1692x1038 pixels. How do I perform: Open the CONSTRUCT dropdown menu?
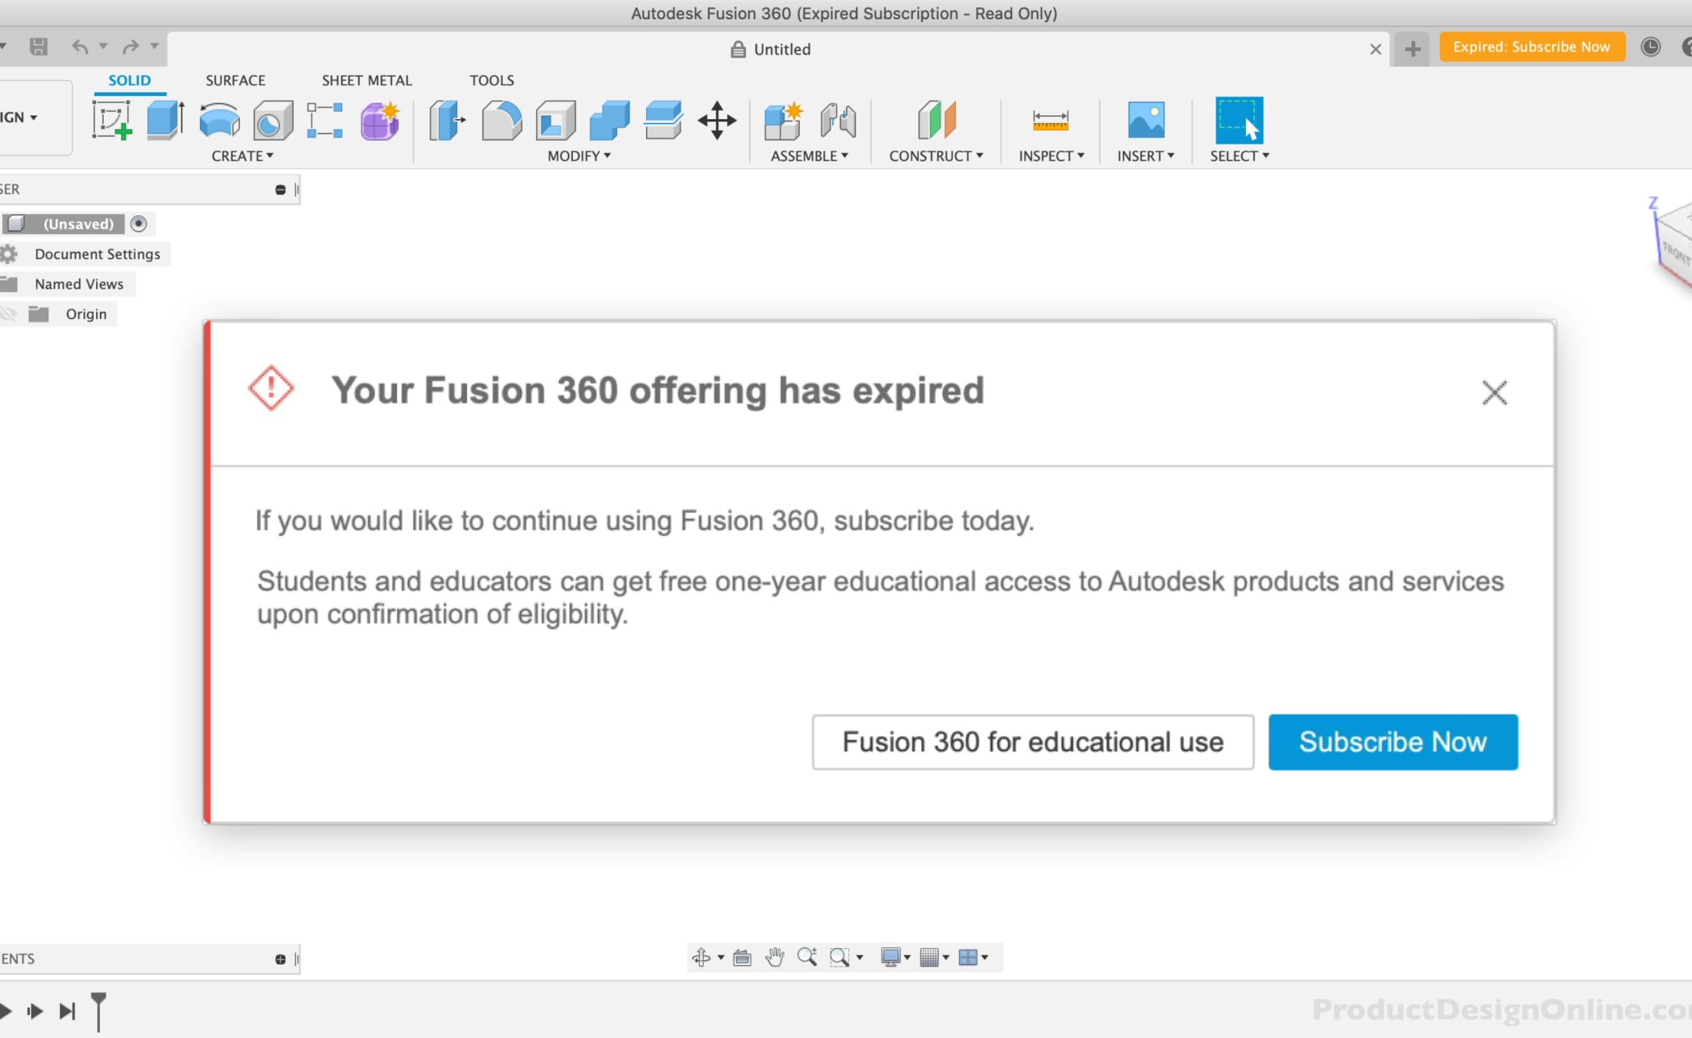coord(936,156)
